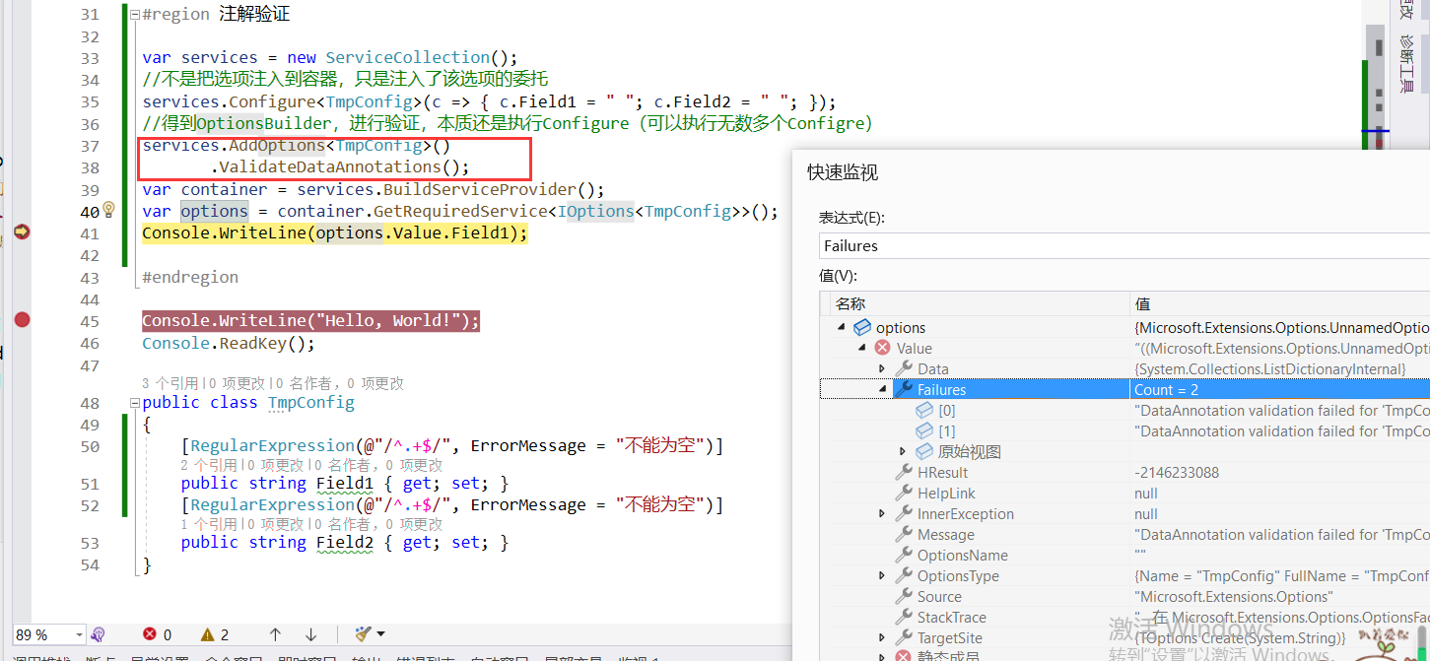Open the 诊断工具 side tab
Image resolution: width=1430 pixels, height=661 pixels.
point(1406,65)
